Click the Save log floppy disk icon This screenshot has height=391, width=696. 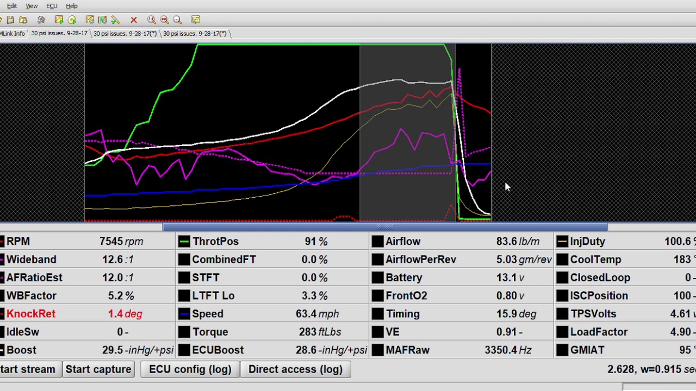pos(10,20)
